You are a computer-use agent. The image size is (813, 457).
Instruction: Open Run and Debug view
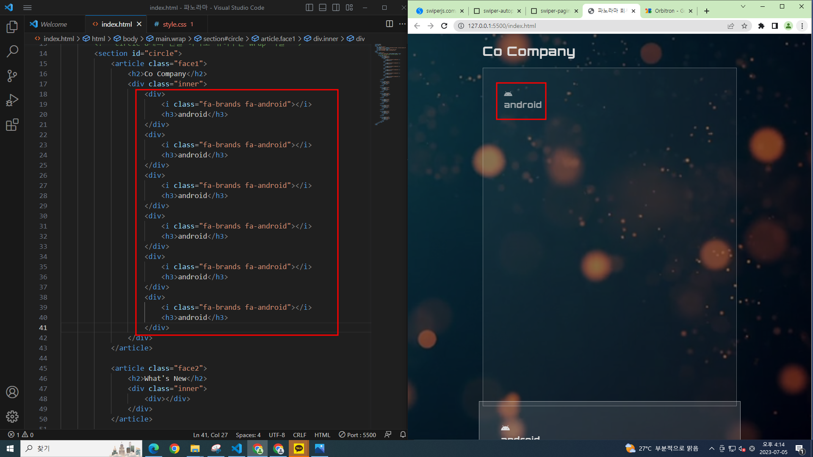12,100
